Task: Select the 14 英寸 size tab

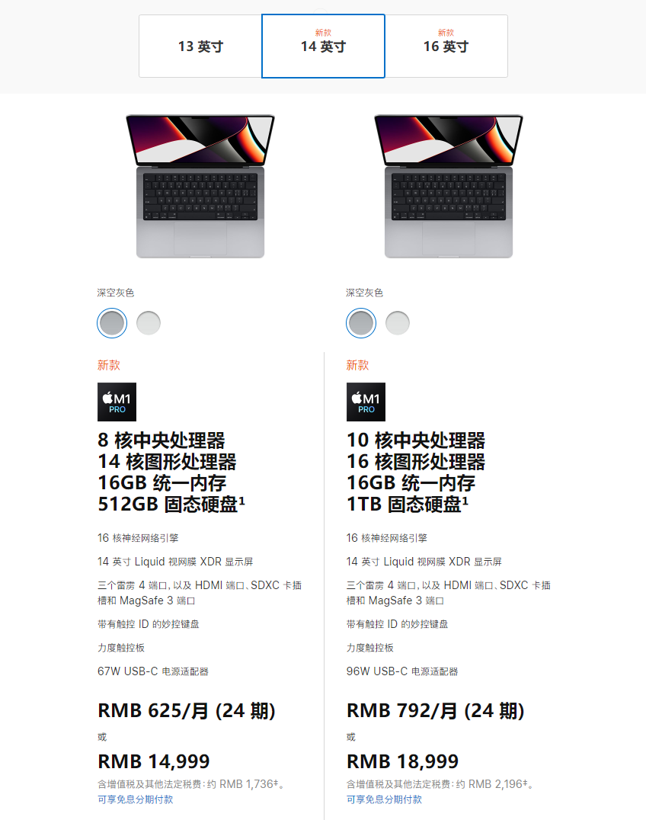Action: pos(323,46)
